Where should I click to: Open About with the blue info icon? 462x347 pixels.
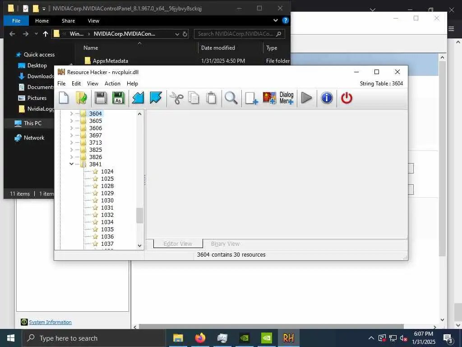click(x=327, y=98)
